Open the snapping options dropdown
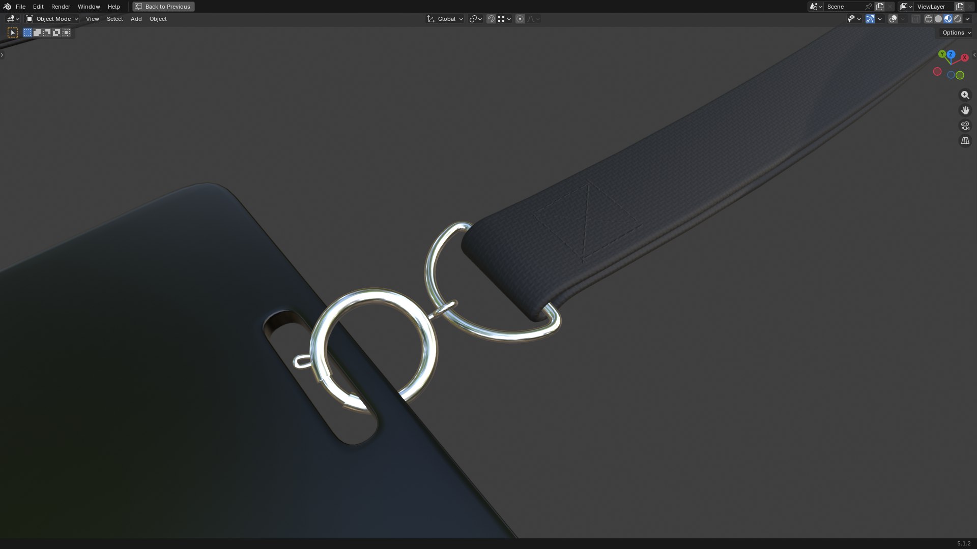Viewport: 977px width, 549px height. click(504, 19)
